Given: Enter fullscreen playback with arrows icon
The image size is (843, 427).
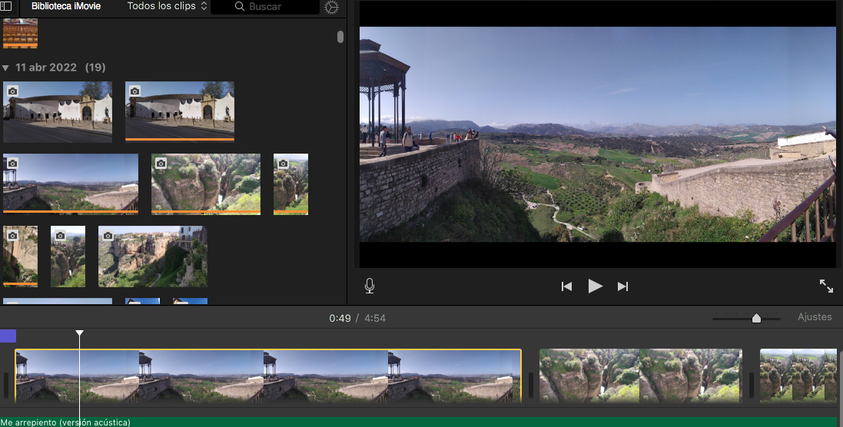Looking at the screenshot, I should click(x=826, y=286).
